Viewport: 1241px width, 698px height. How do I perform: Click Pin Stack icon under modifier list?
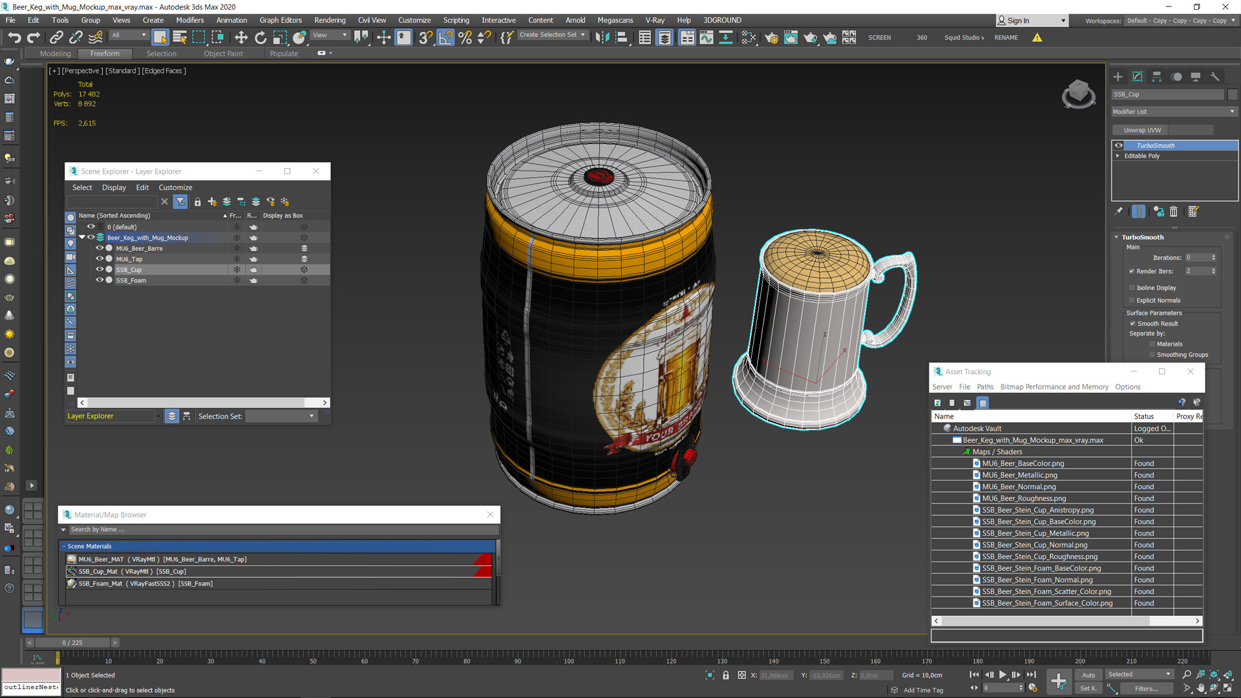coord(1119,211)
